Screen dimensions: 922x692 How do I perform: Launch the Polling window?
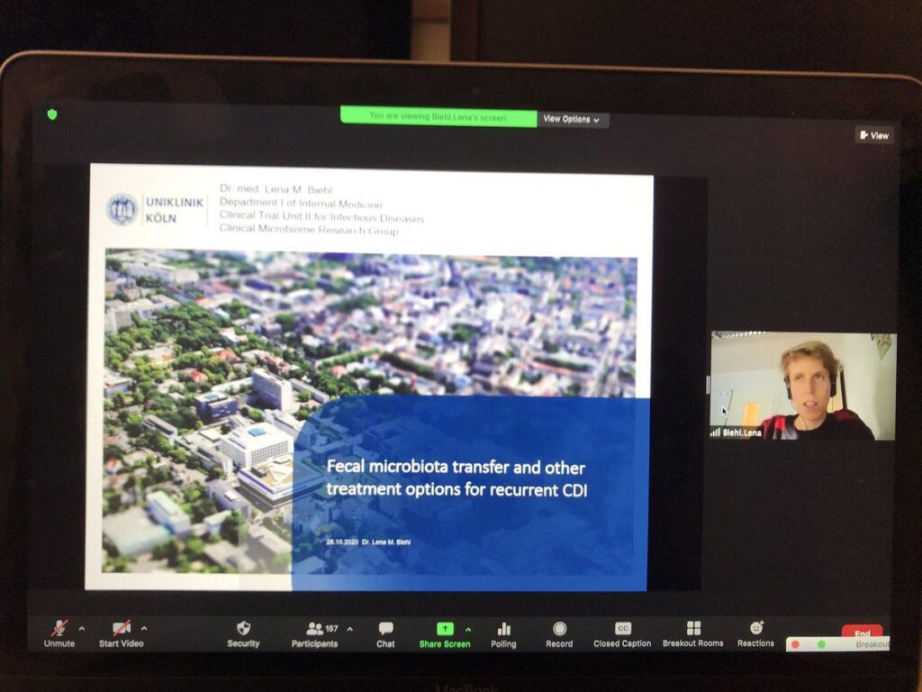pyautogui.click(x=503, y=629)
